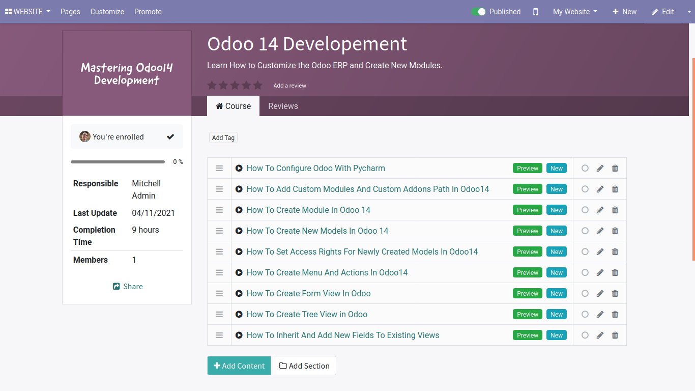Mark How To Create Menu And Actions completed
The image size is (695, 391).
585,273
